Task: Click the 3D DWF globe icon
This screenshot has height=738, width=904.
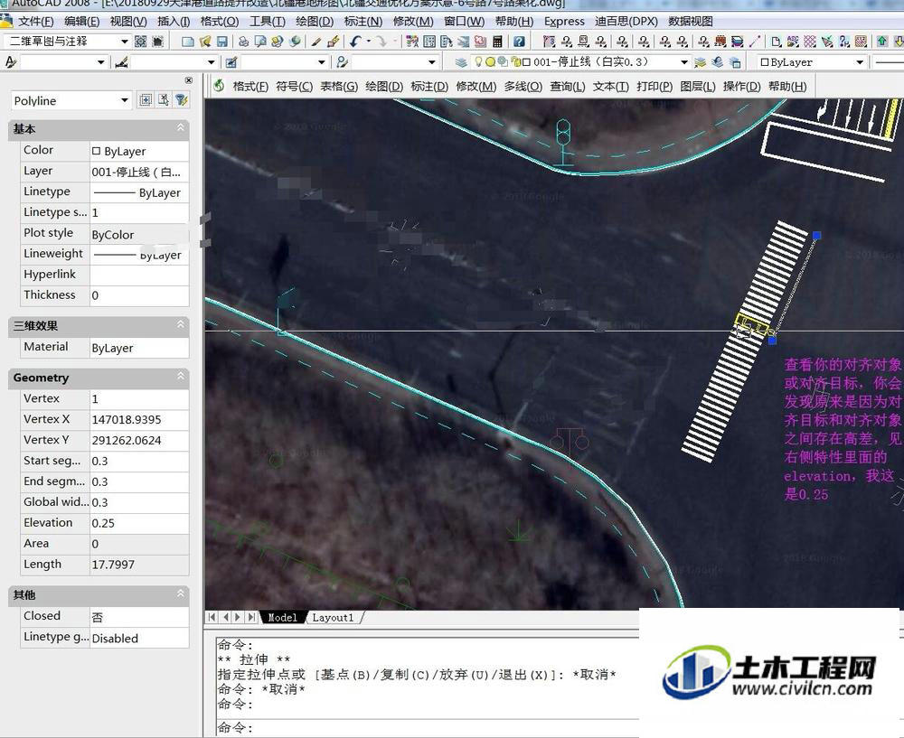Action: pos(296,42)
